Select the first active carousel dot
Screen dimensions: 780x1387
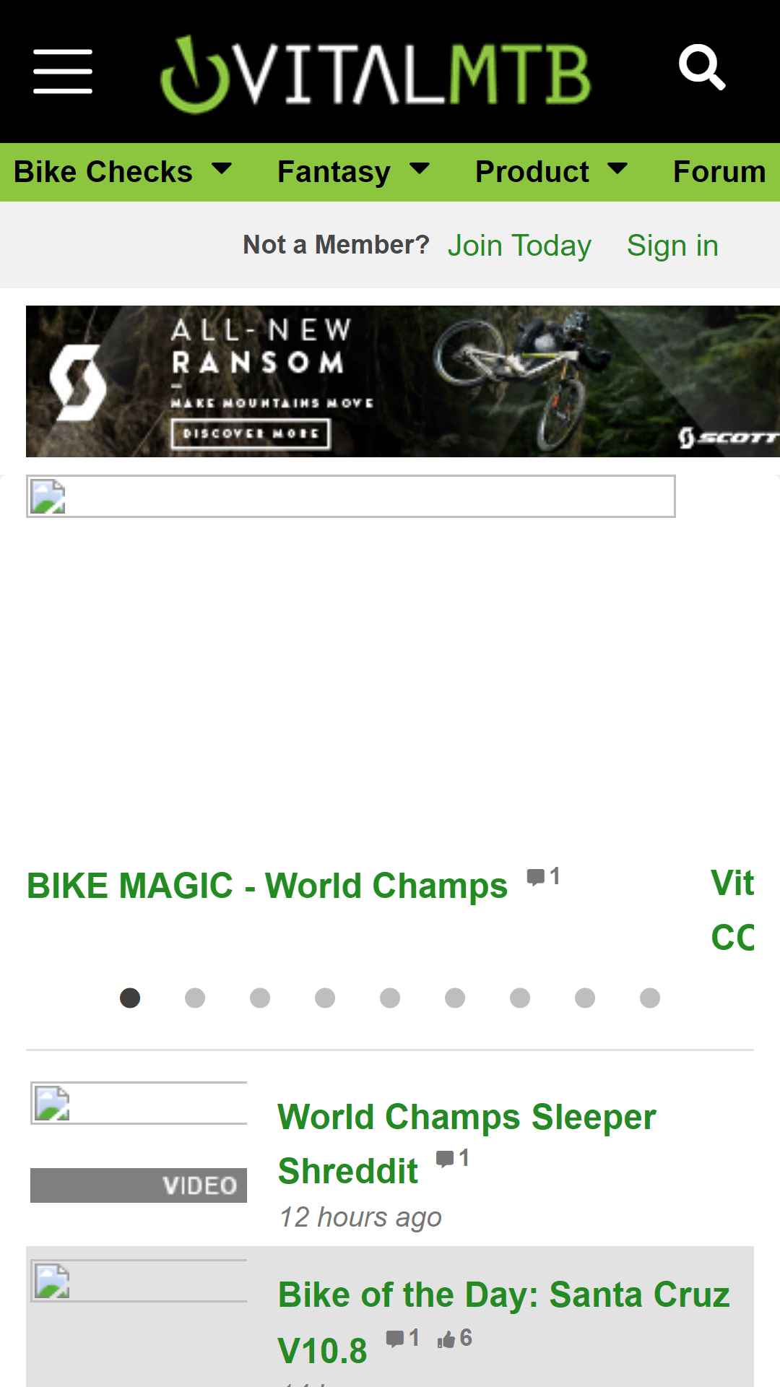130,998
